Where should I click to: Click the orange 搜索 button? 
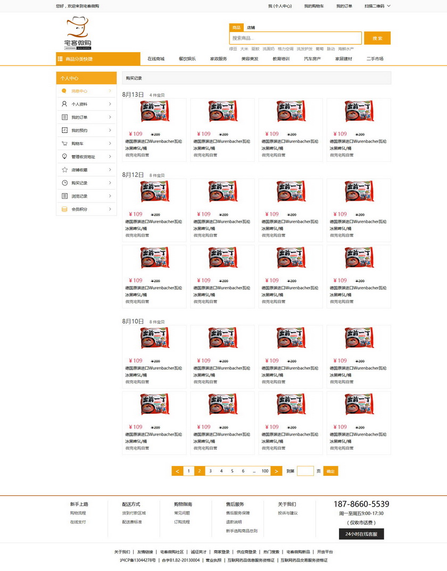pyautogui.click(x=377, y=38)
